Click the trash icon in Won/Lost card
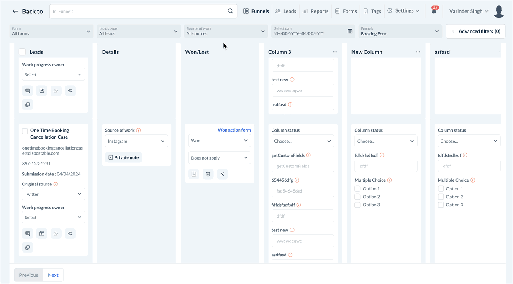Screen dimensions: 513x284 coord(208,174)
